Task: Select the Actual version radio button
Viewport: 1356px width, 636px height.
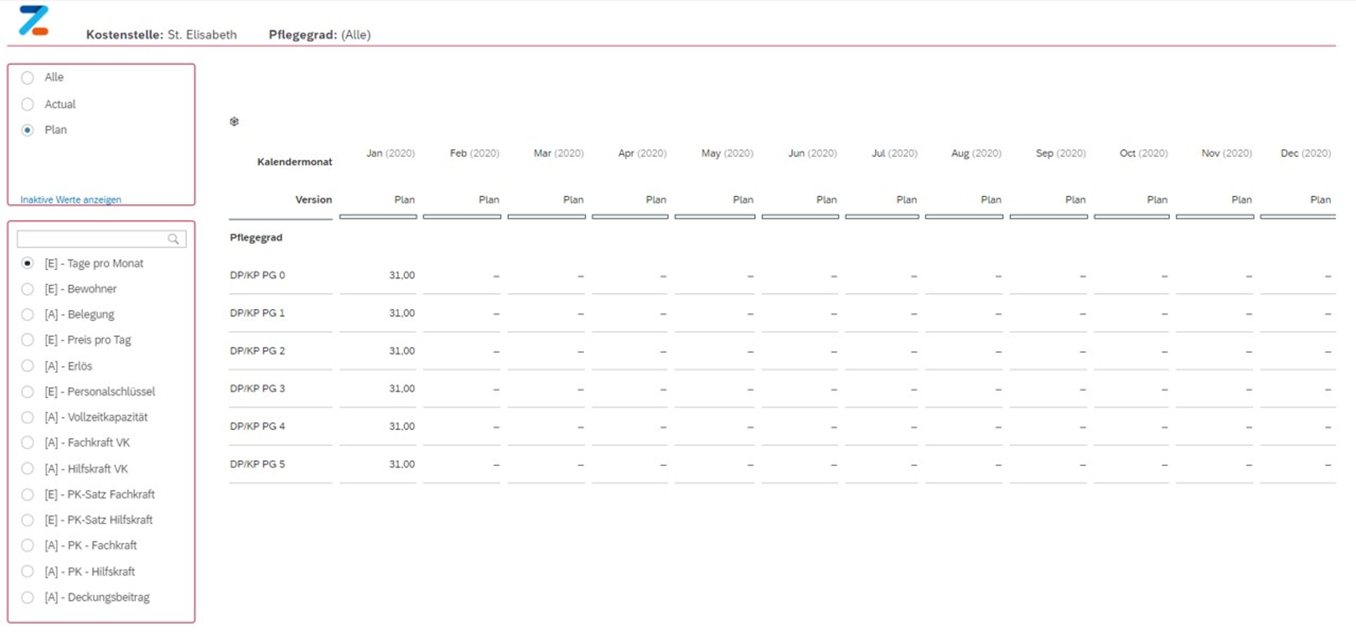Action: [28, 104]
